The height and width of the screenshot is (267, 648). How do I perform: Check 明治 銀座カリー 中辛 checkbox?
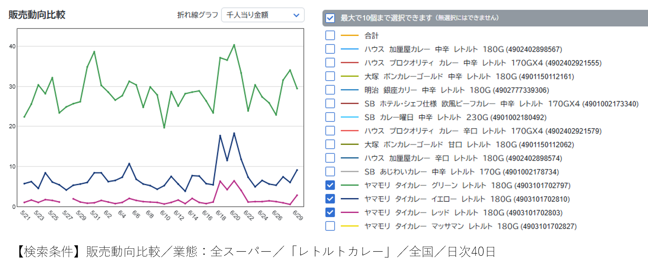point(330,90)
